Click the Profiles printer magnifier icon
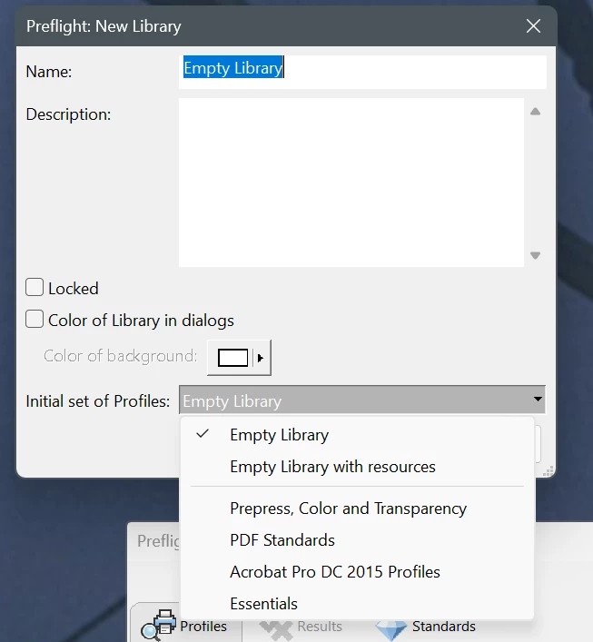 point(159,626)
